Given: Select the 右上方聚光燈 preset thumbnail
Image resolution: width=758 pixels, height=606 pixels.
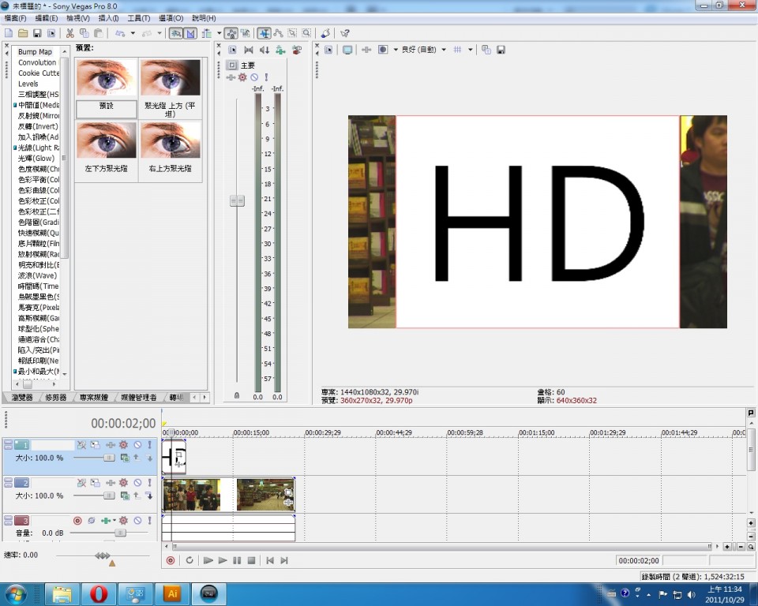Looking at the screenshot, I should click(171, 147).
